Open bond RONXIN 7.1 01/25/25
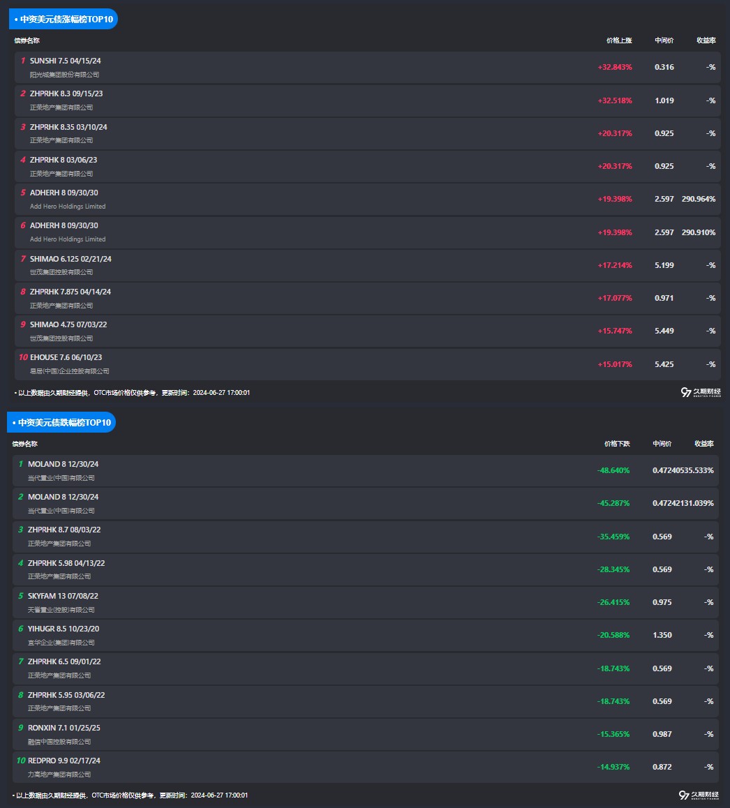 [64, 728]
